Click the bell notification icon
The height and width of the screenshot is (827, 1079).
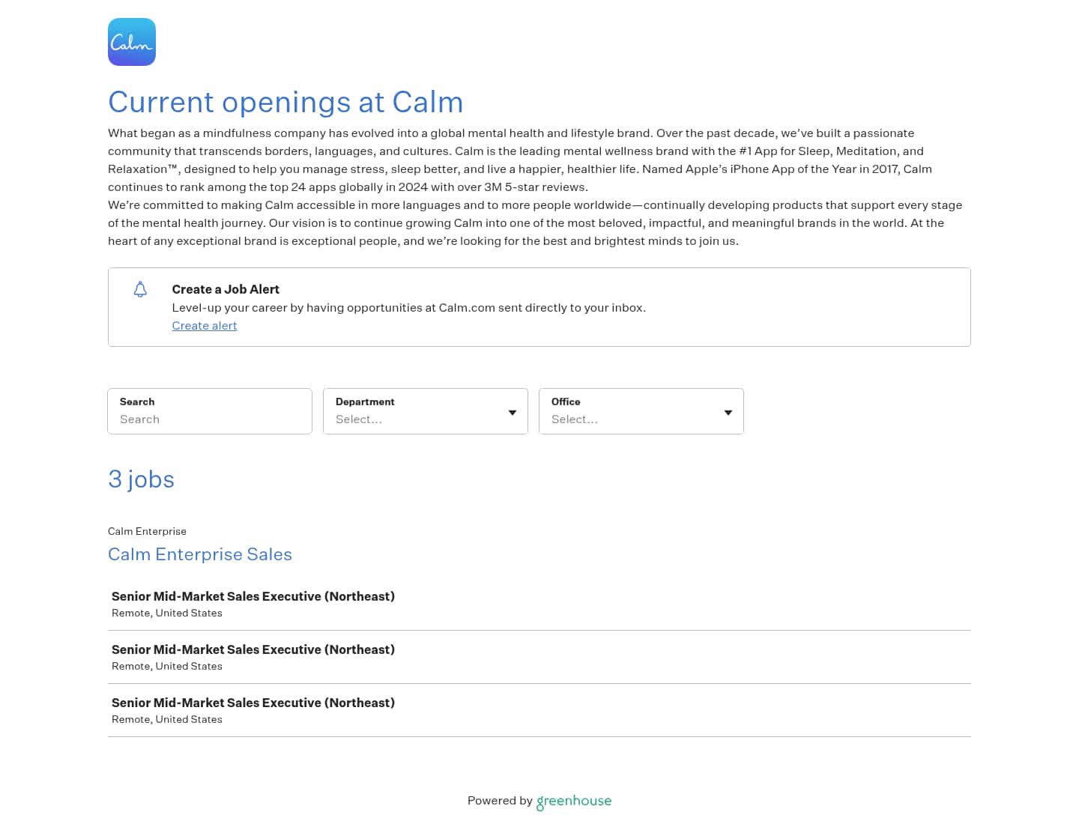point(140,290)
